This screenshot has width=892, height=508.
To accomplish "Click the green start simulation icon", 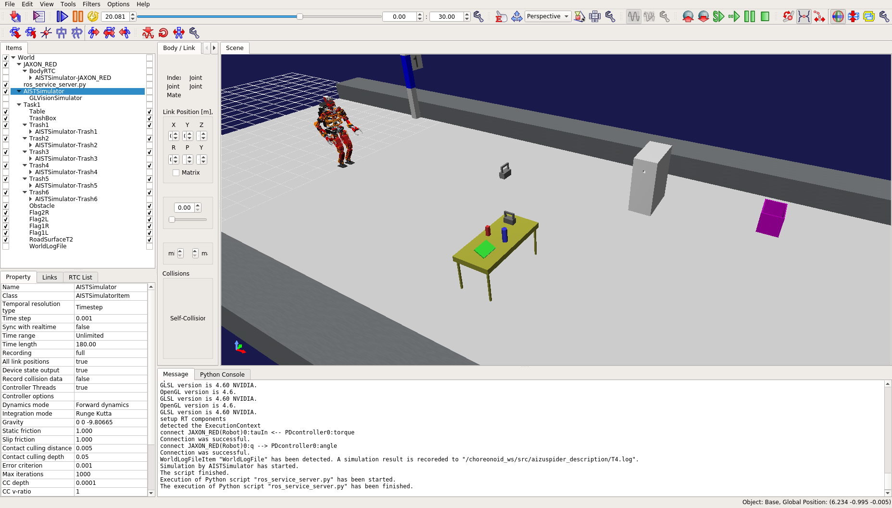I will tap(718, 16).
